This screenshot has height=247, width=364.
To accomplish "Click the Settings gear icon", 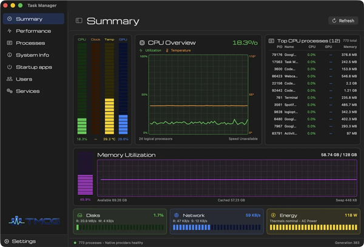I will pyautogui.click(x=7, y=242).
